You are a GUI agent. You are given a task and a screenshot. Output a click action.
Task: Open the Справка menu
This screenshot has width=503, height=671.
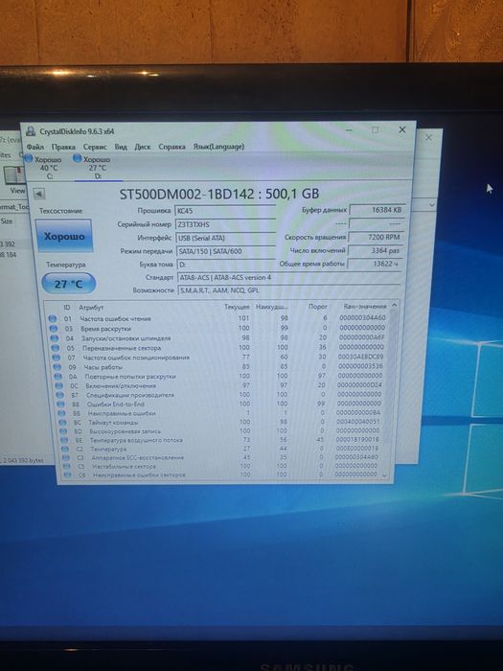coord(171,147)
